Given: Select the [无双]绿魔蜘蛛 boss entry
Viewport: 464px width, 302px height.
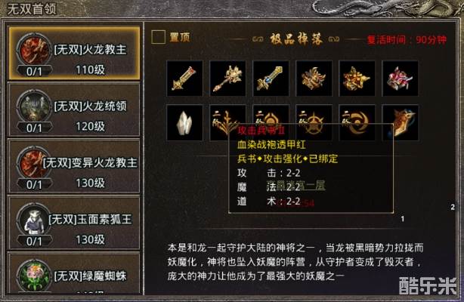Looking at the screenshot, I should [74, 273].
